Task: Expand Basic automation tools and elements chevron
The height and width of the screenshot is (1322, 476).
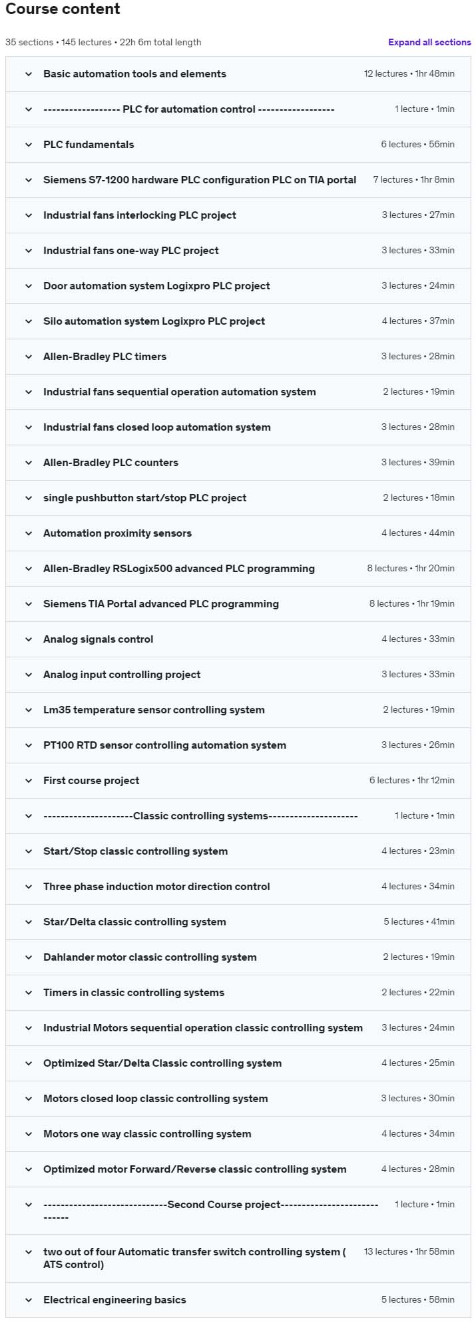Action: [x=29, y=74]
